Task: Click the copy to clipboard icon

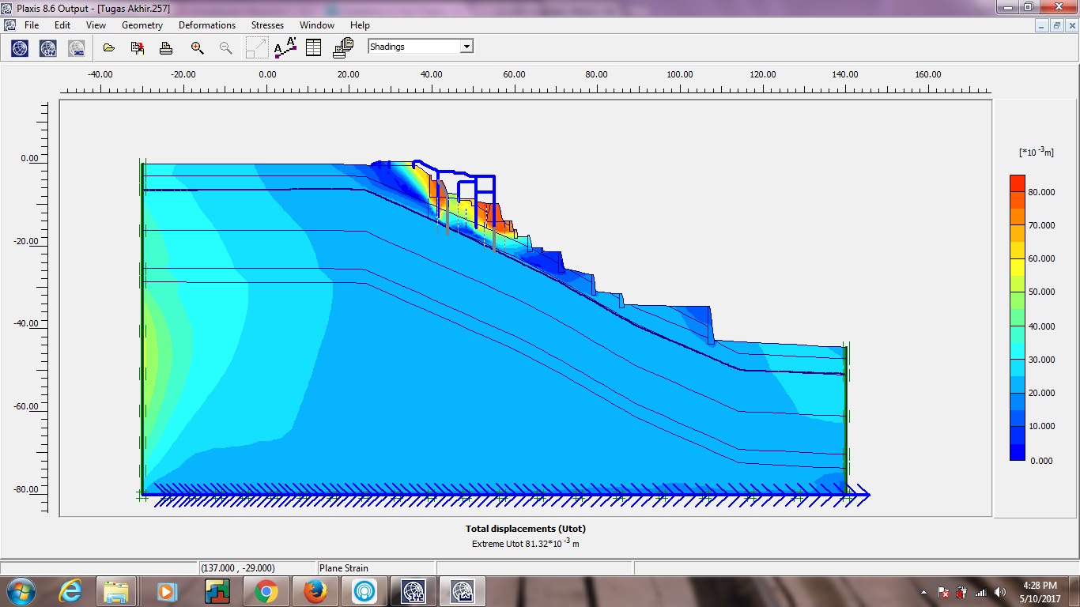Action: click(138, 48)
